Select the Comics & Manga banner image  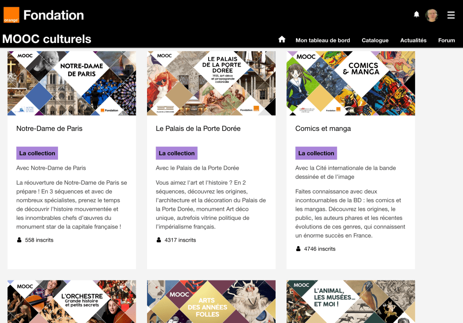pos(351,83)
